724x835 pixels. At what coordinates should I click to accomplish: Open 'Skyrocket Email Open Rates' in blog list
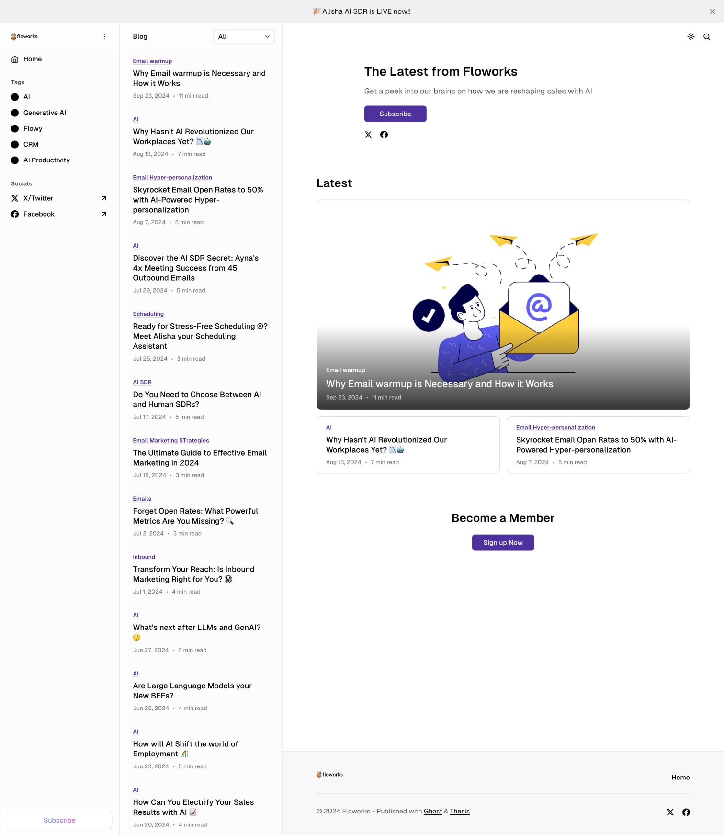coord(198,200)
